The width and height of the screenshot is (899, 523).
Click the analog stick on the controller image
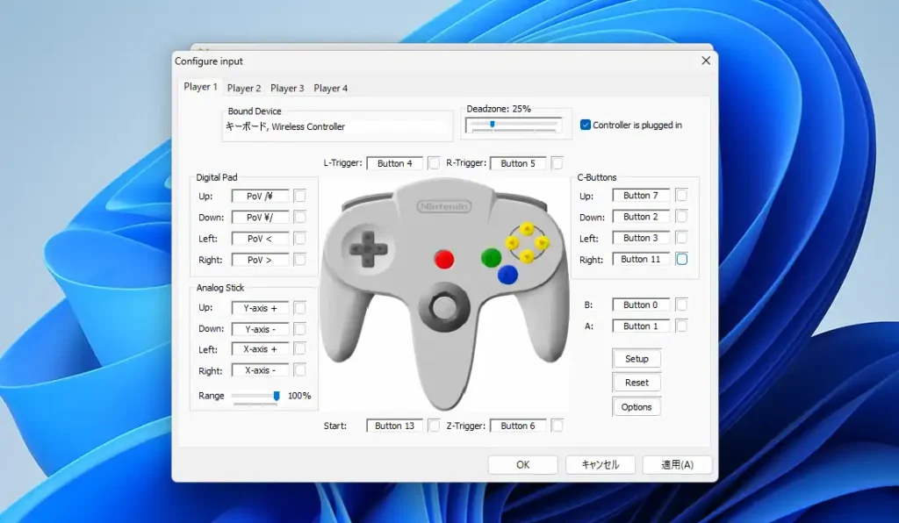coord(446,309)
